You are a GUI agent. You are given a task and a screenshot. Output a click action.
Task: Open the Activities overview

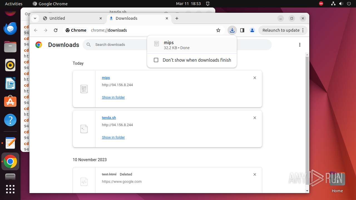click(14, 4)
